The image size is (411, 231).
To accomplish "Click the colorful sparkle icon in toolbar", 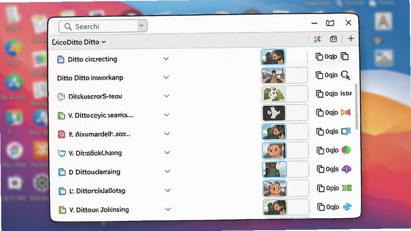I will pos(317,39).
